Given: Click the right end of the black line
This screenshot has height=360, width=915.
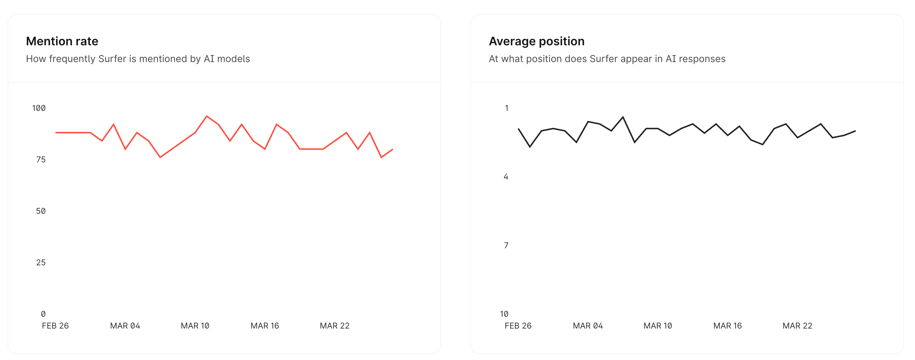Looking at the screenshot, I should click(855, 131).
